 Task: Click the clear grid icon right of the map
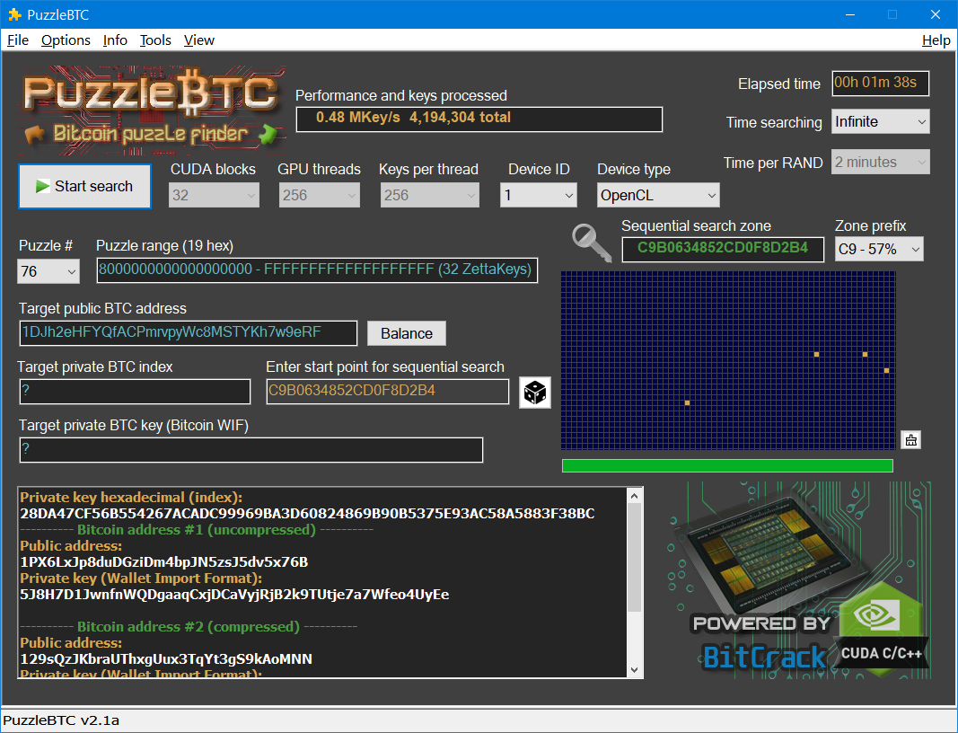pyautogui.click(x=911, y=439)
